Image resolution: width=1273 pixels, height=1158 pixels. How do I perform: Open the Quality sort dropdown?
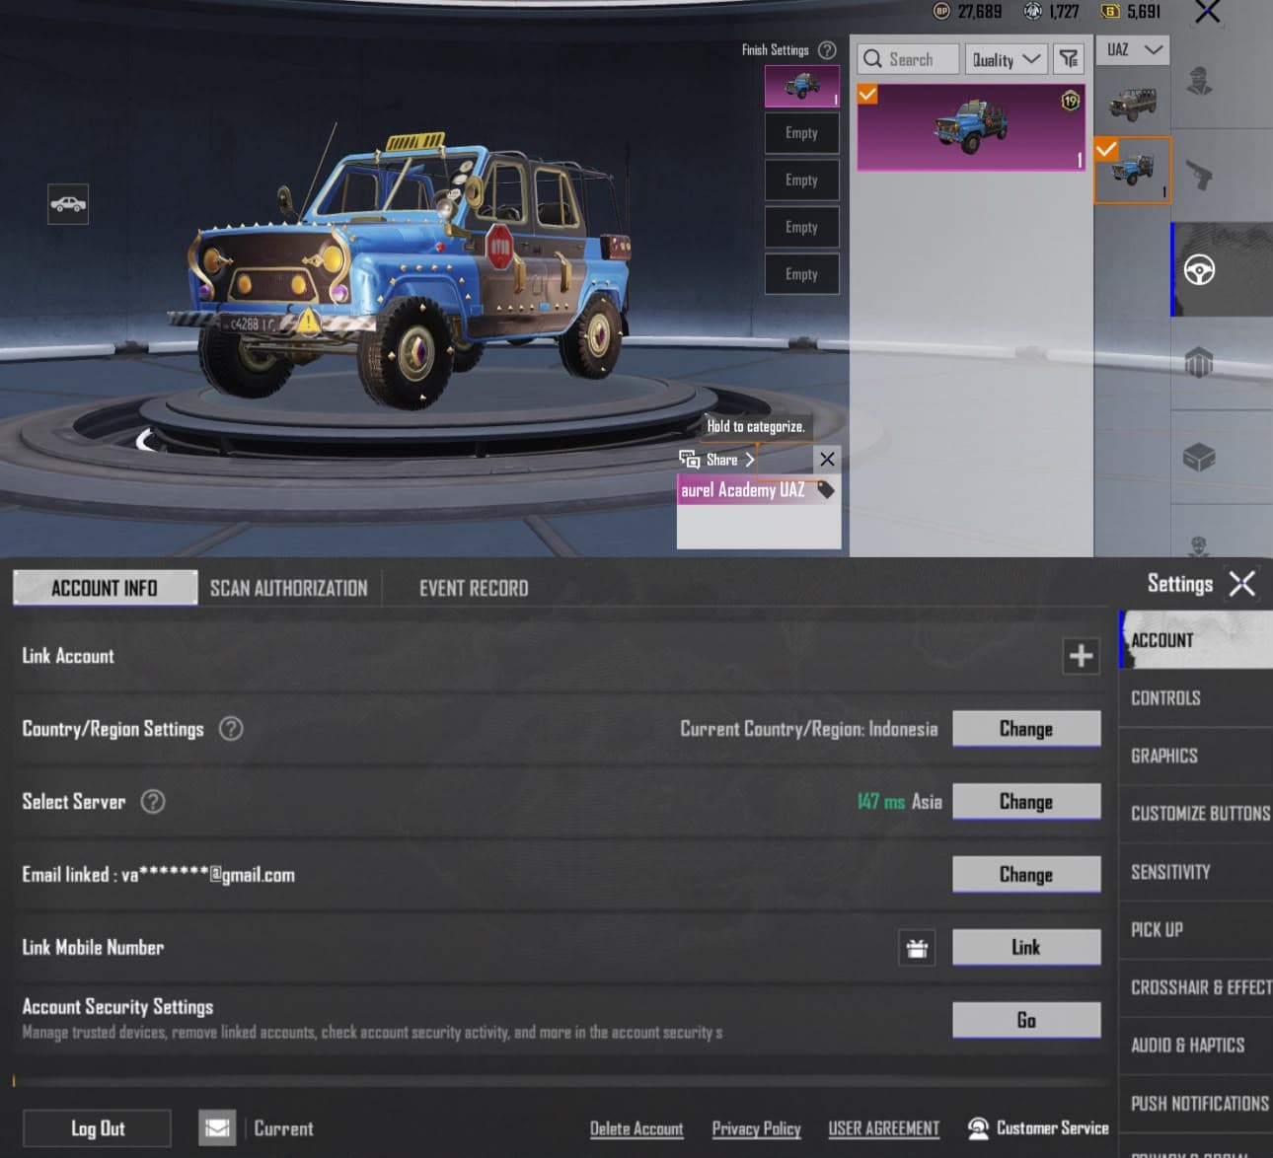1006,59
